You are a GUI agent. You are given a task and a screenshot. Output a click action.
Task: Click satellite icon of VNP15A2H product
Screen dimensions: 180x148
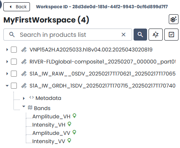pyautogui.click(x=24, y=50)
